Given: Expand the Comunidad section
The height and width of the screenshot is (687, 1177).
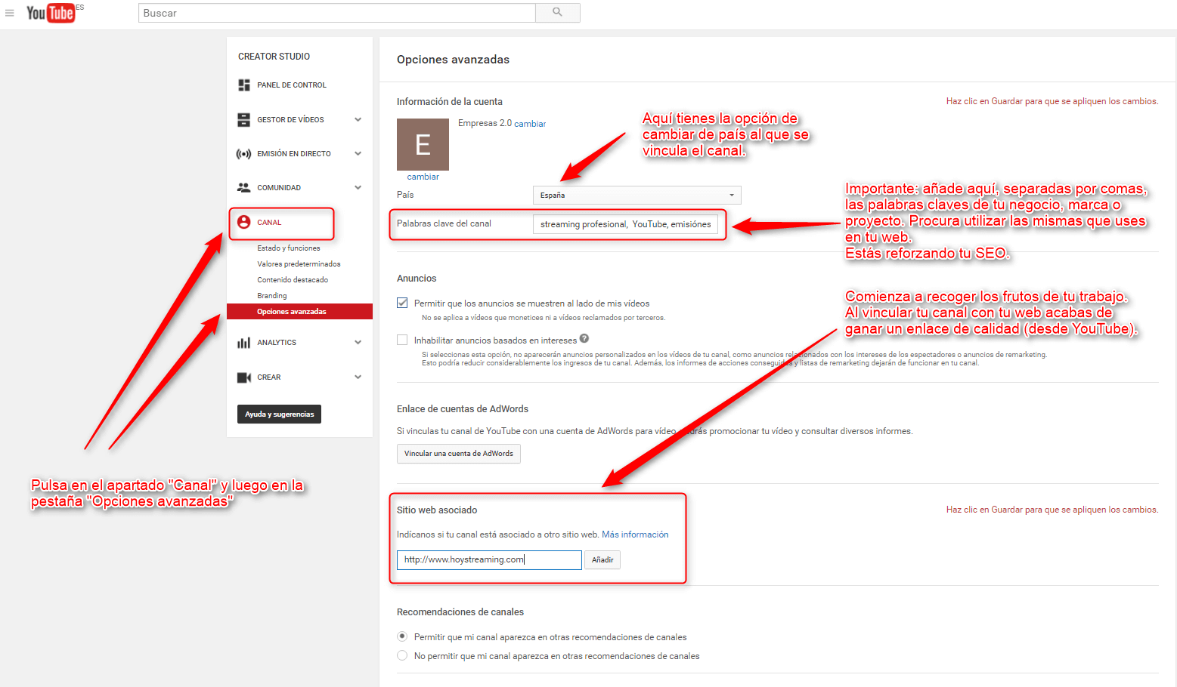Looking at the screenshot, I should click(x=358, y=188).
